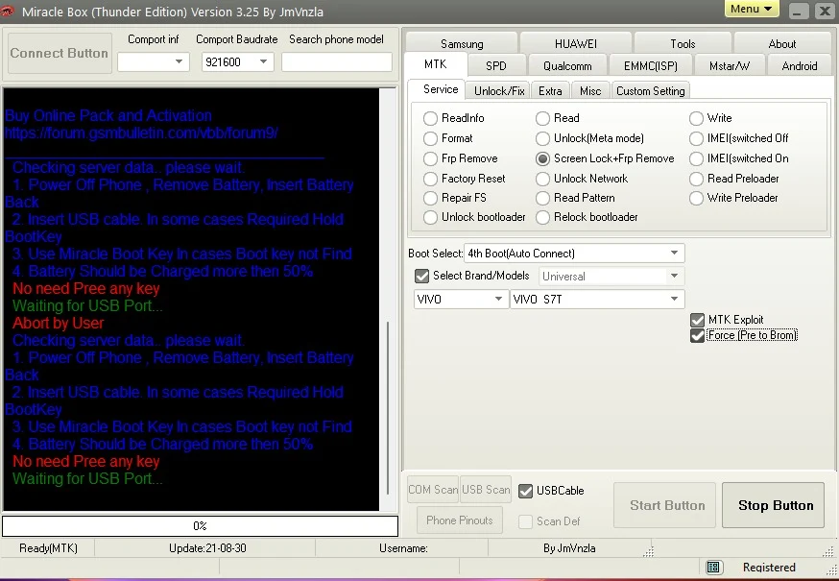The height and width of the screenshot is (581, 839).
Task: Click the Connect Button
Action: [x=60, y=54]
